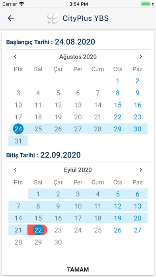Pick 31 in the Ağustos calendar

point(18,141)
